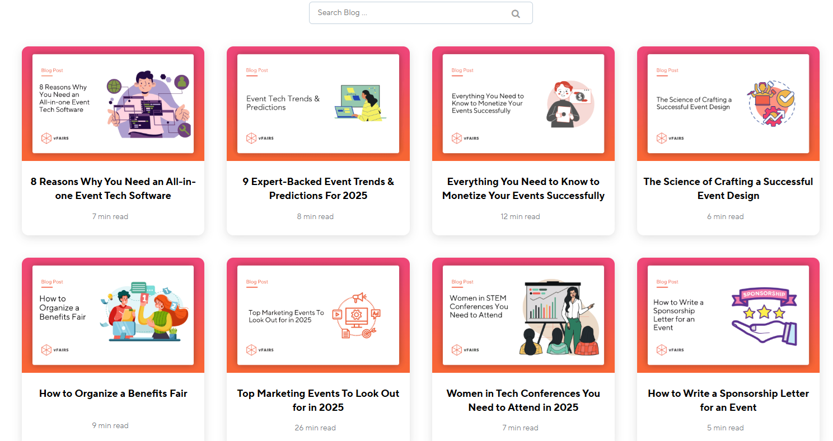This screenshot has height=441, width=833.
Task: Click the Women in STEM Conferences thumbnail
Action: pyautogui.click(x=523, y=315)
